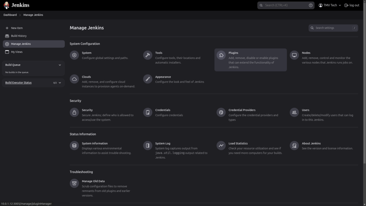Viewport: 366px width, 206px height.
Task: Click the magnifier icon in Search settings
Action: (x=312, y=28)
